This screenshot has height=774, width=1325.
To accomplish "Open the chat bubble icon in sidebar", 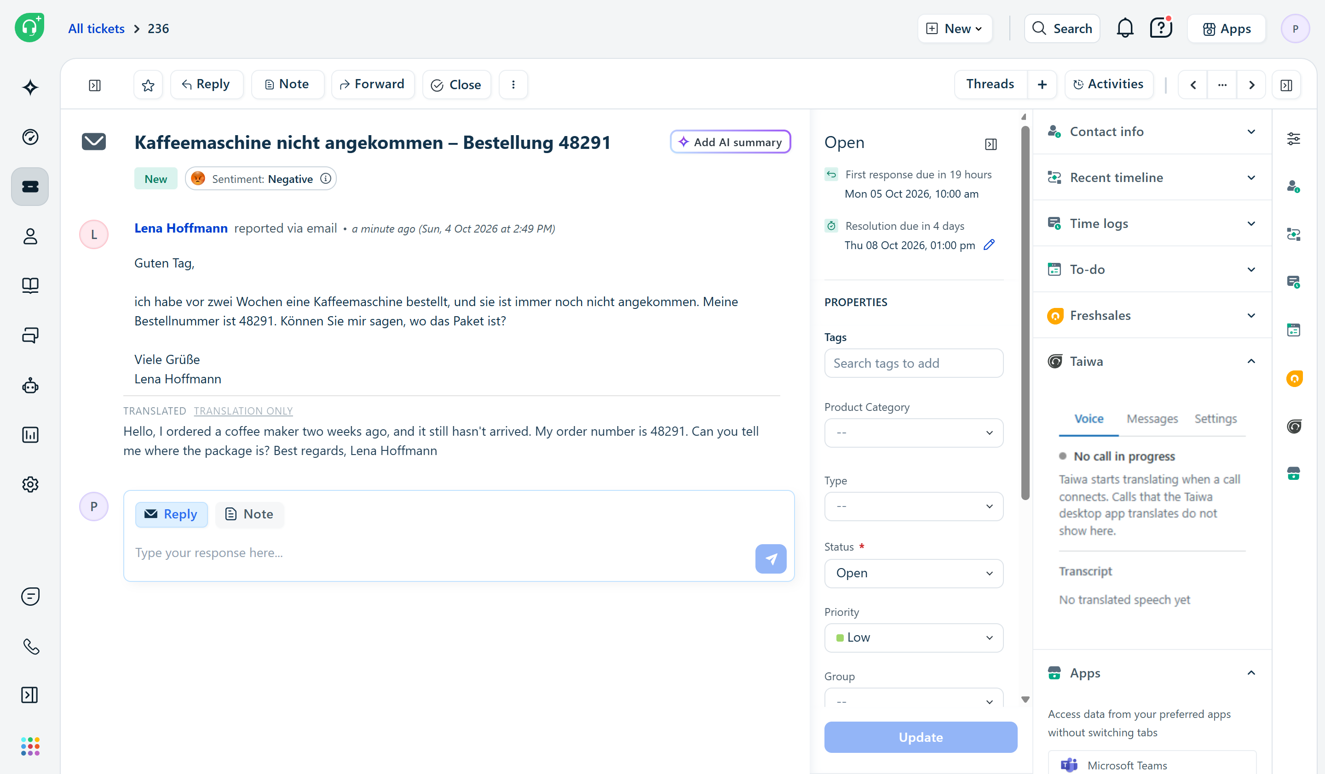I will click(x=30, y=597).
